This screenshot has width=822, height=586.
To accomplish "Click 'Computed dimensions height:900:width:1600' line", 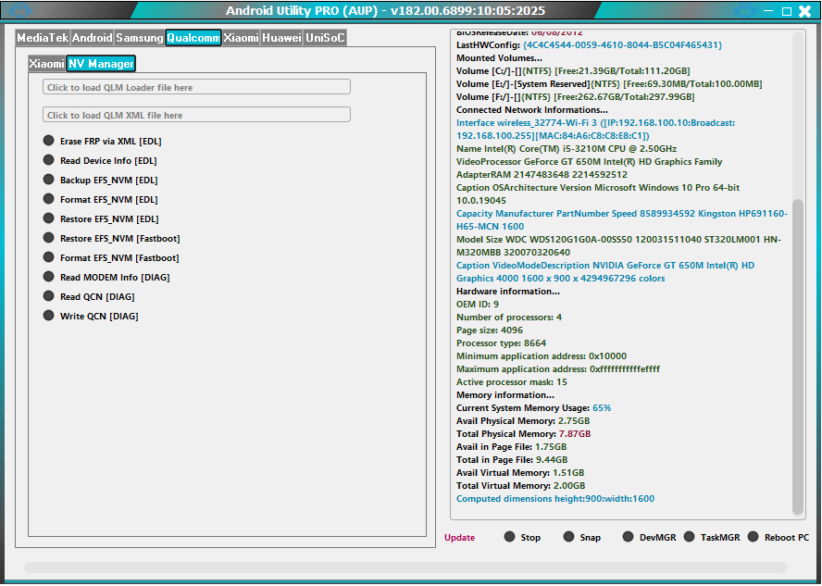I will pyautogui.click(x=555, y=498).
